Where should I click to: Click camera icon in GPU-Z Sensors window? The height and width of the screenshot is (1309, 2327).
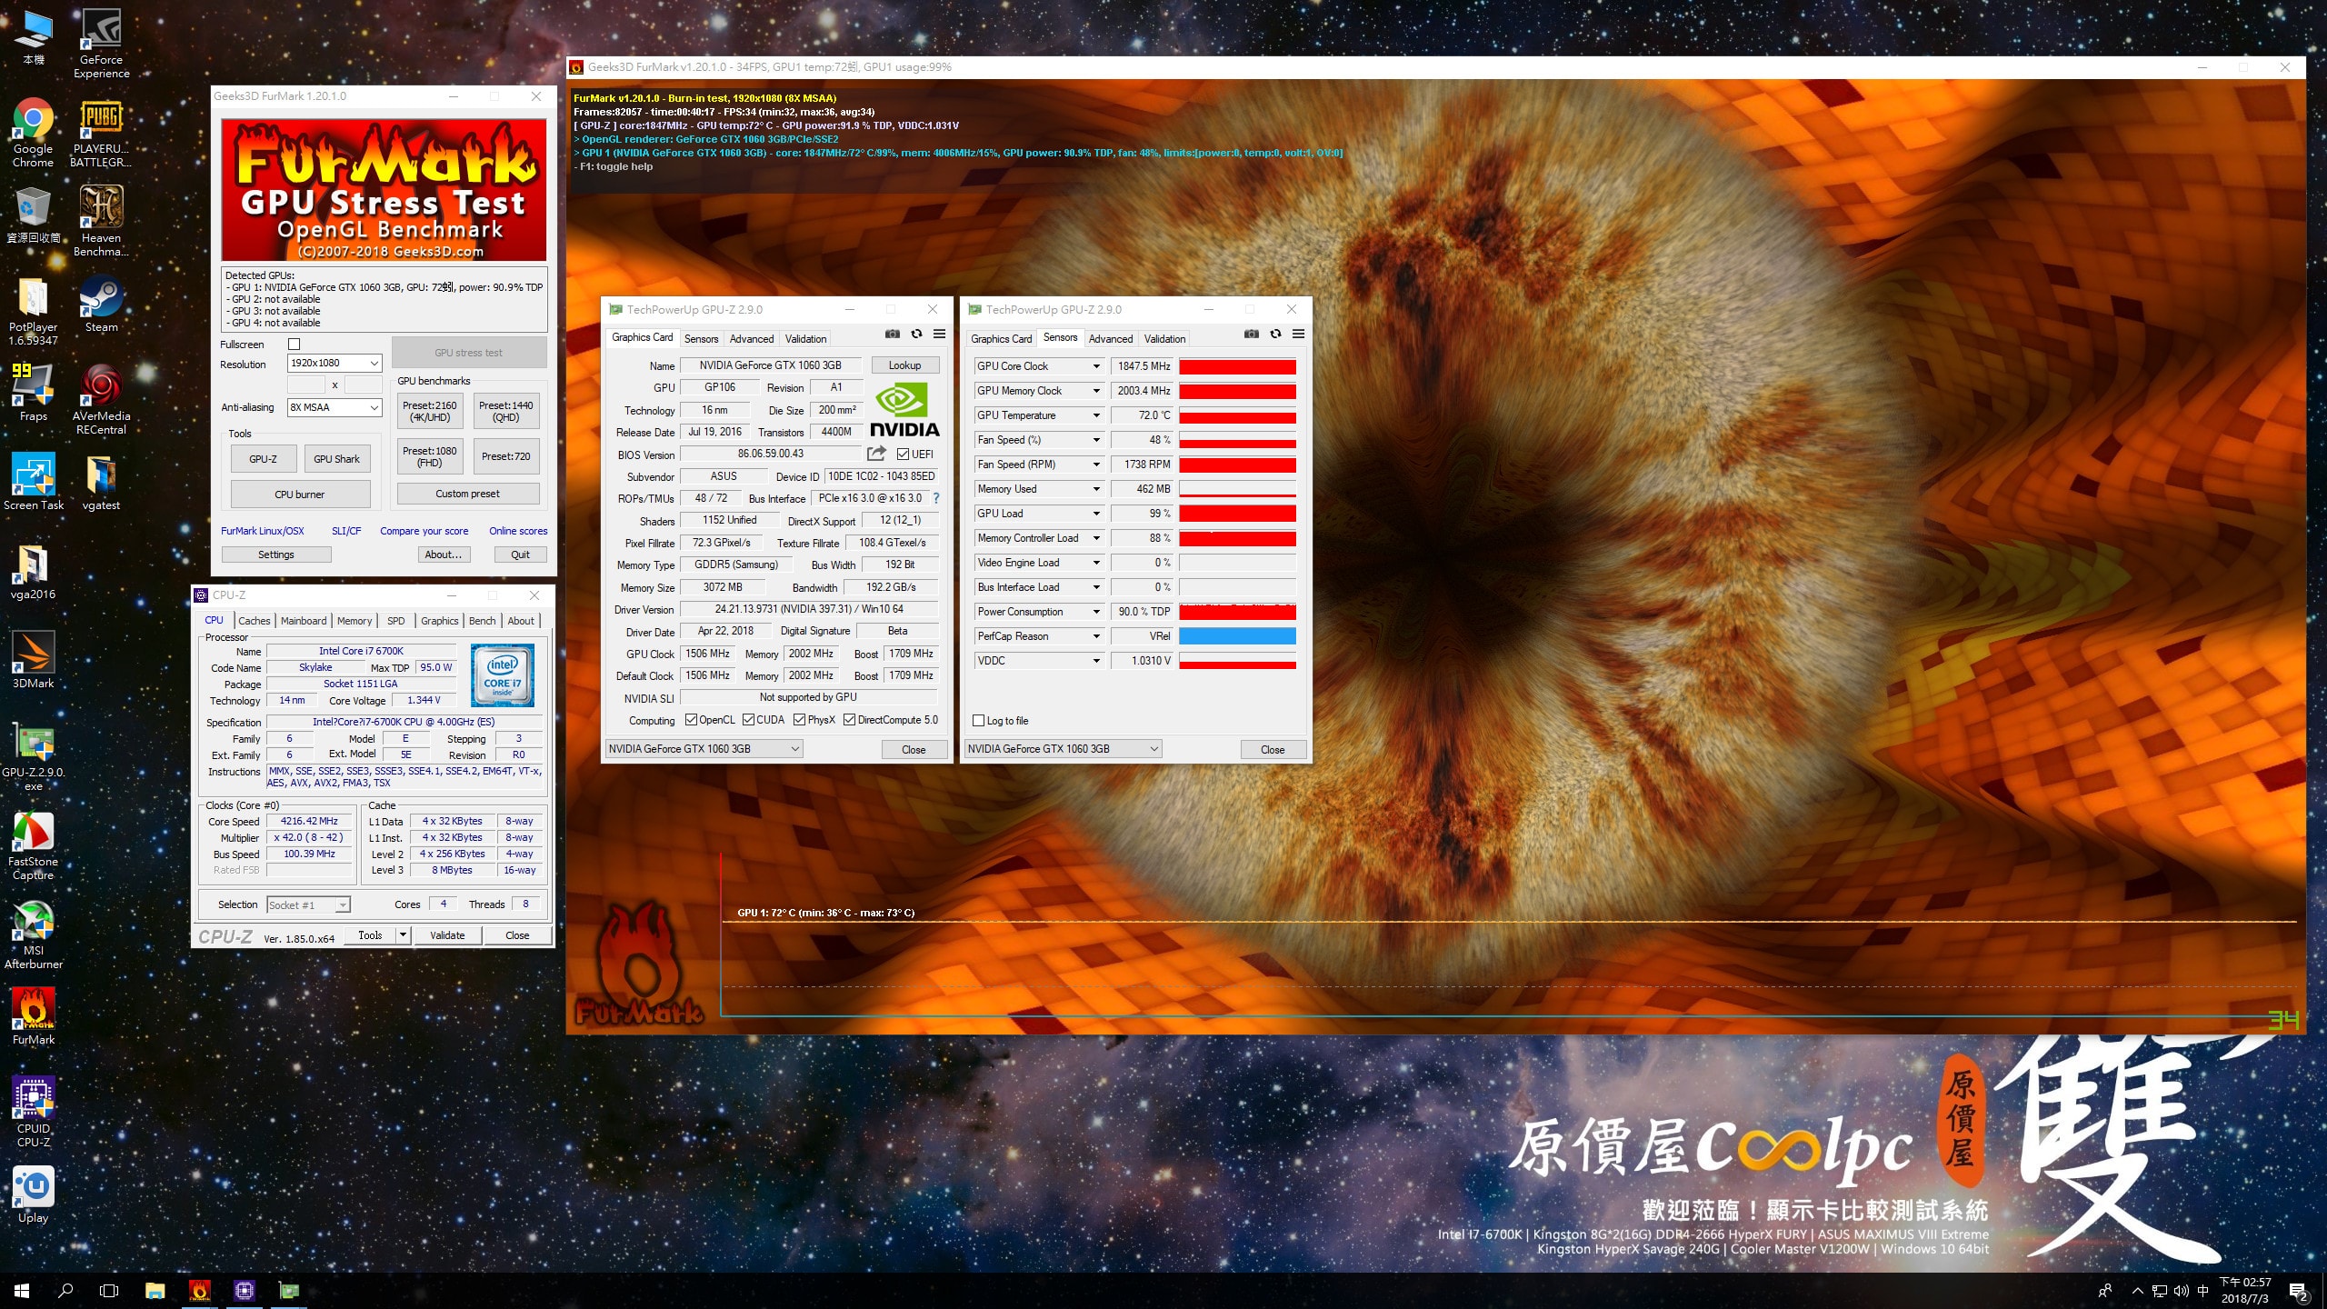pyautogui.click(x=1251, y=334)
